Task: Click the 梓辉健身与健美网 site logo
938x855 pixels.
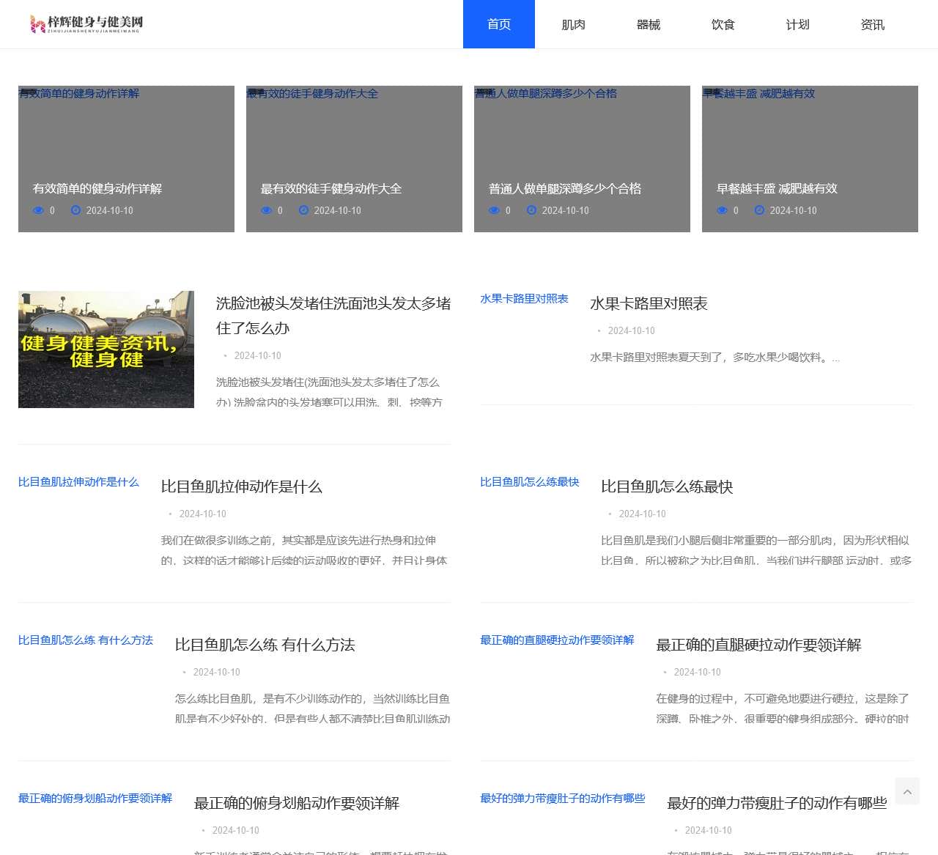Action: coord(86,24)
